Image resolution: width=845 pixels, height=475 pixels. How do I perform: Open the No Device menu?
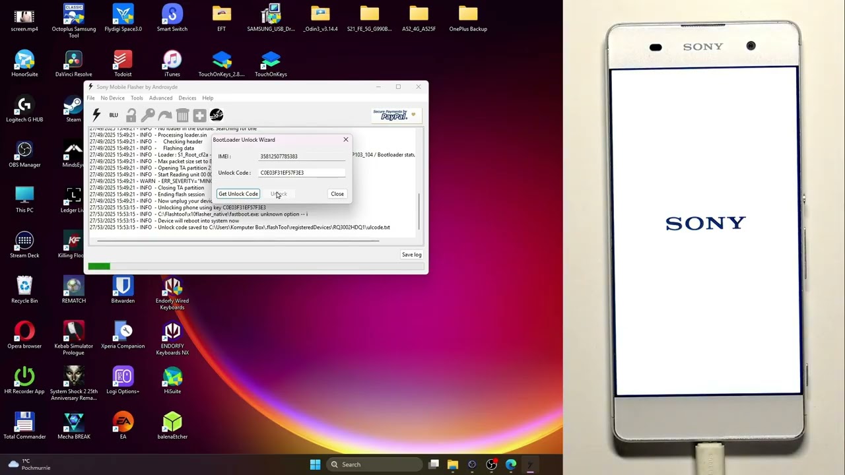pos(112,98)
